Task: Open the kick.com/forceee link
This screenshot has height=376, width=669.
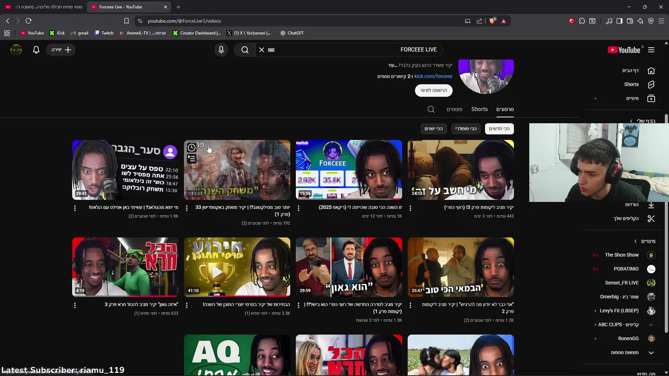Action: point(433,76)
